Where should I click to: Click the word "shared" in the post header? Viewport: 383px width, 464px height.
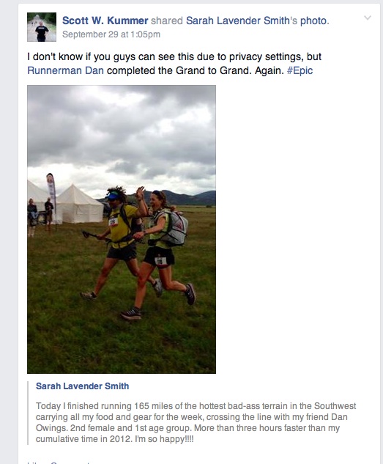pyautogui.click(x=167, y=21)
